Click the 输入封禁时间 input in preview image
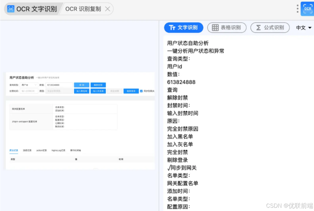Image resolution: width=314 pixels, height=211 pixels. pos(29,91)
